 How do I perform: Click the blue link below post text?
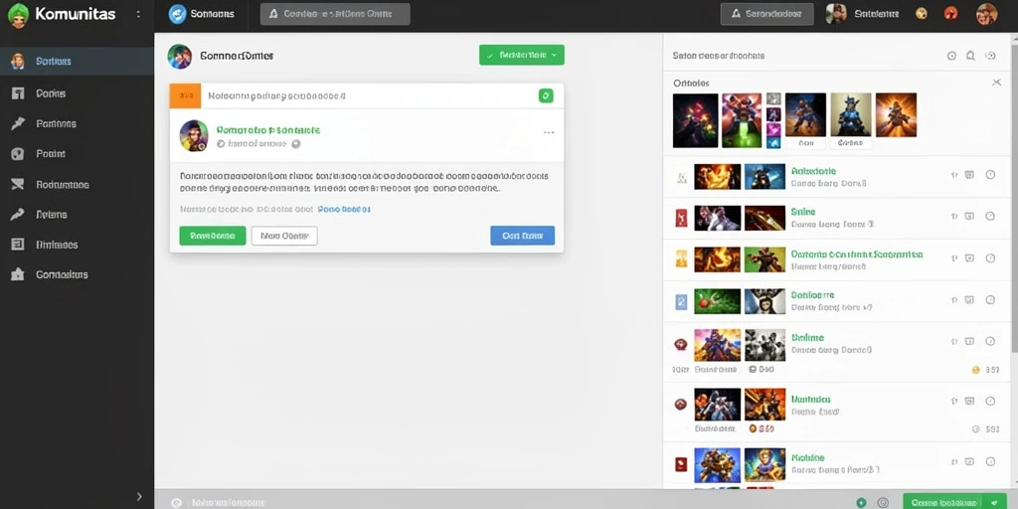tap(344, 210)
